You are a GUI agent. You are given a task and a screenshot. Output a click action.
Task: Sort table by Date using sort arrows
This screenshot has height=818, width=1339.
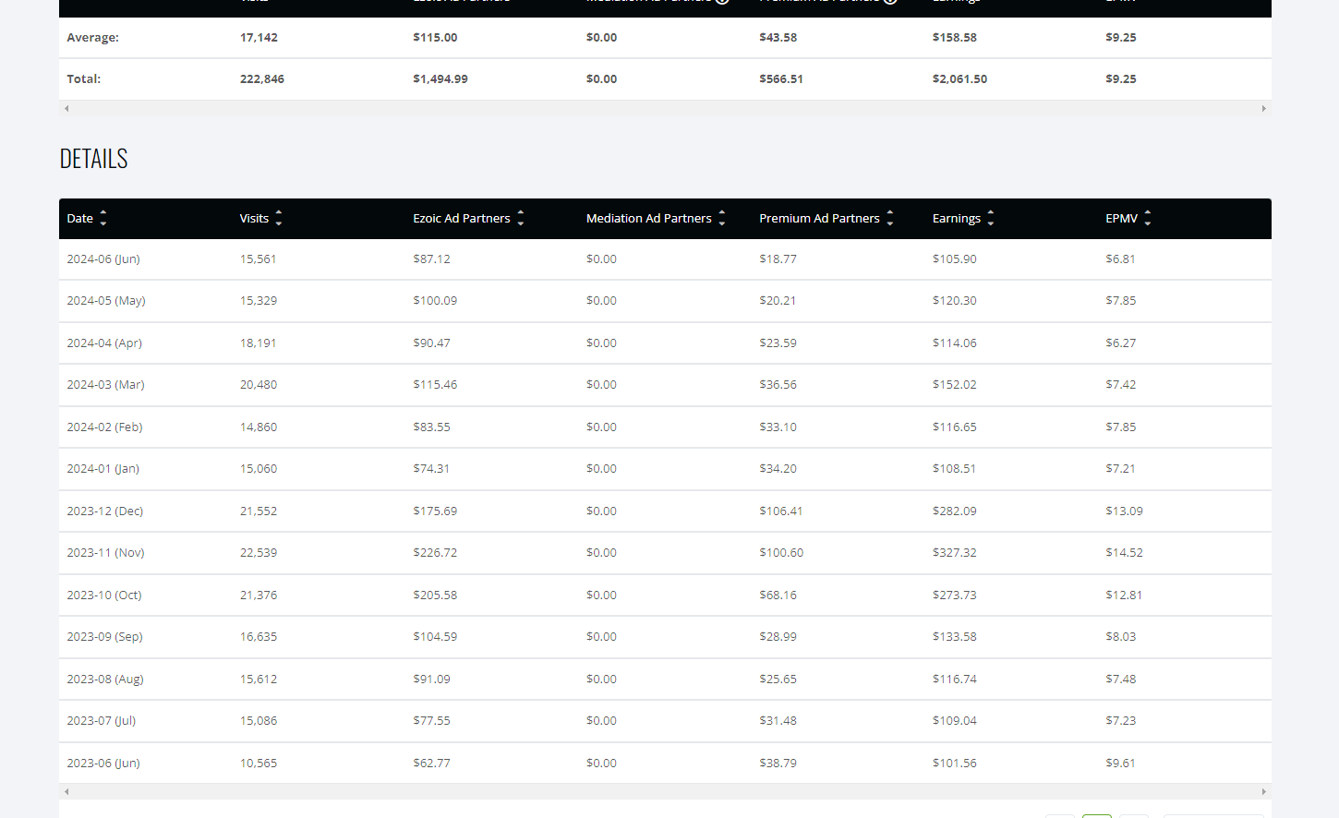click(103, 219)
